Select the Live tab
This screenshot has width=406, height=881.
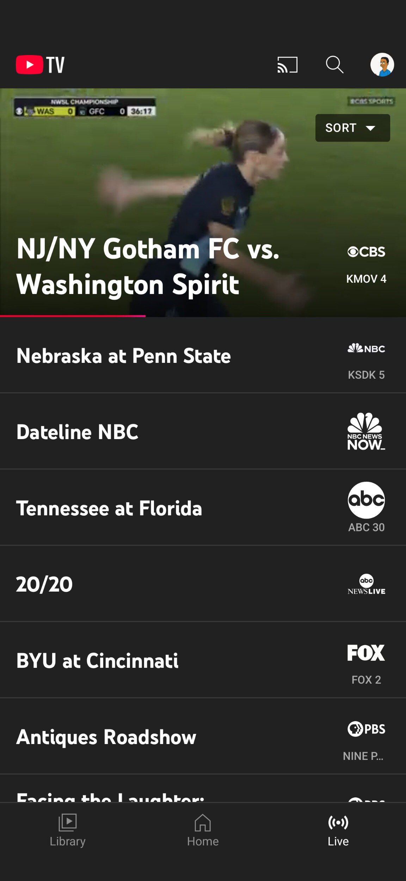pos(338,830)
